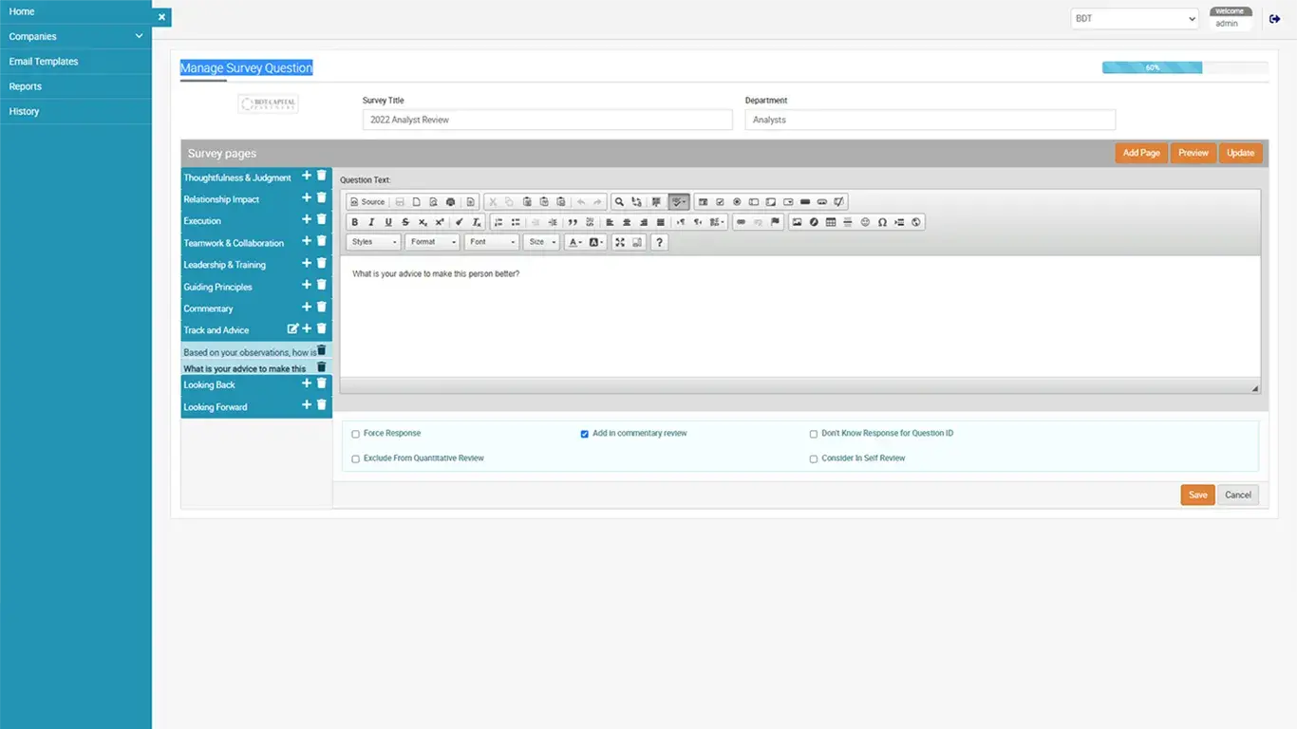1297x729 pixels.
Task: Click the Add Page button
Action: (1140, 153)
